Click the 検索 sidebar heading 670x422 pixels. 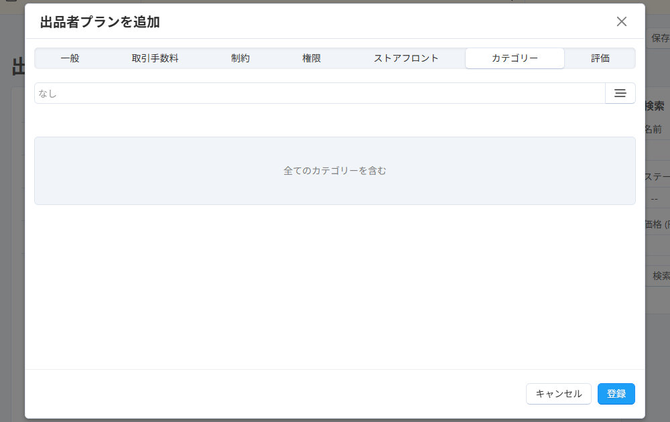pos(655,106)
